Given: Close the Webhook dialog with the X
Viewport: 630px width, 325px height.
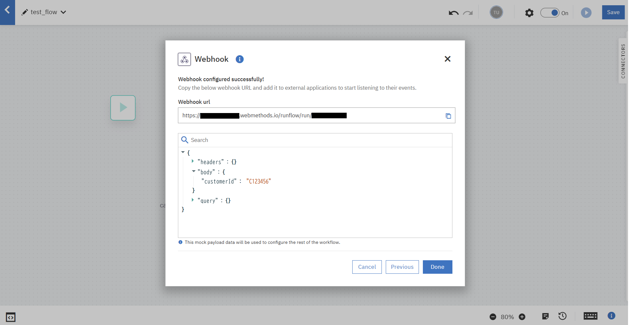Looking at the screenshot, I should pyautogui.click(x=447, y=59).
